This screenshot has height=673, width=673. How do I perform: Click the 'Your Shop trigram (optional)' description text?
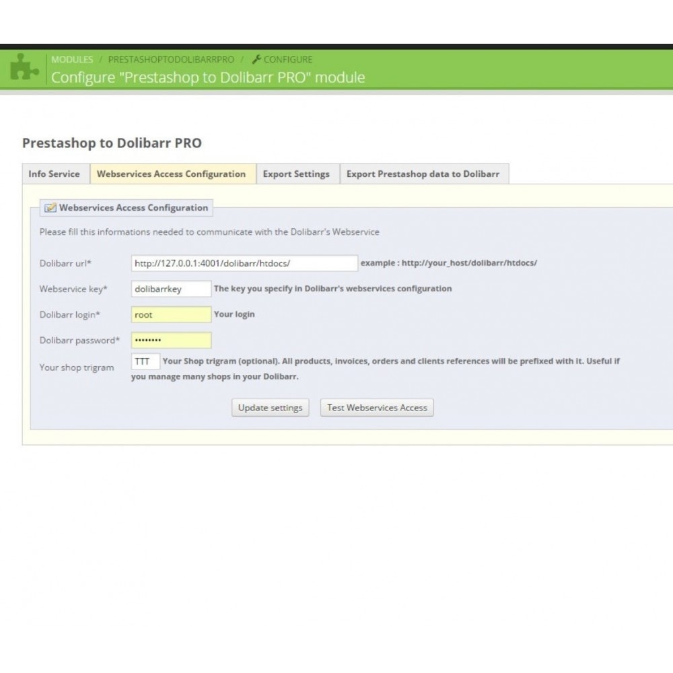coord(376,369)
